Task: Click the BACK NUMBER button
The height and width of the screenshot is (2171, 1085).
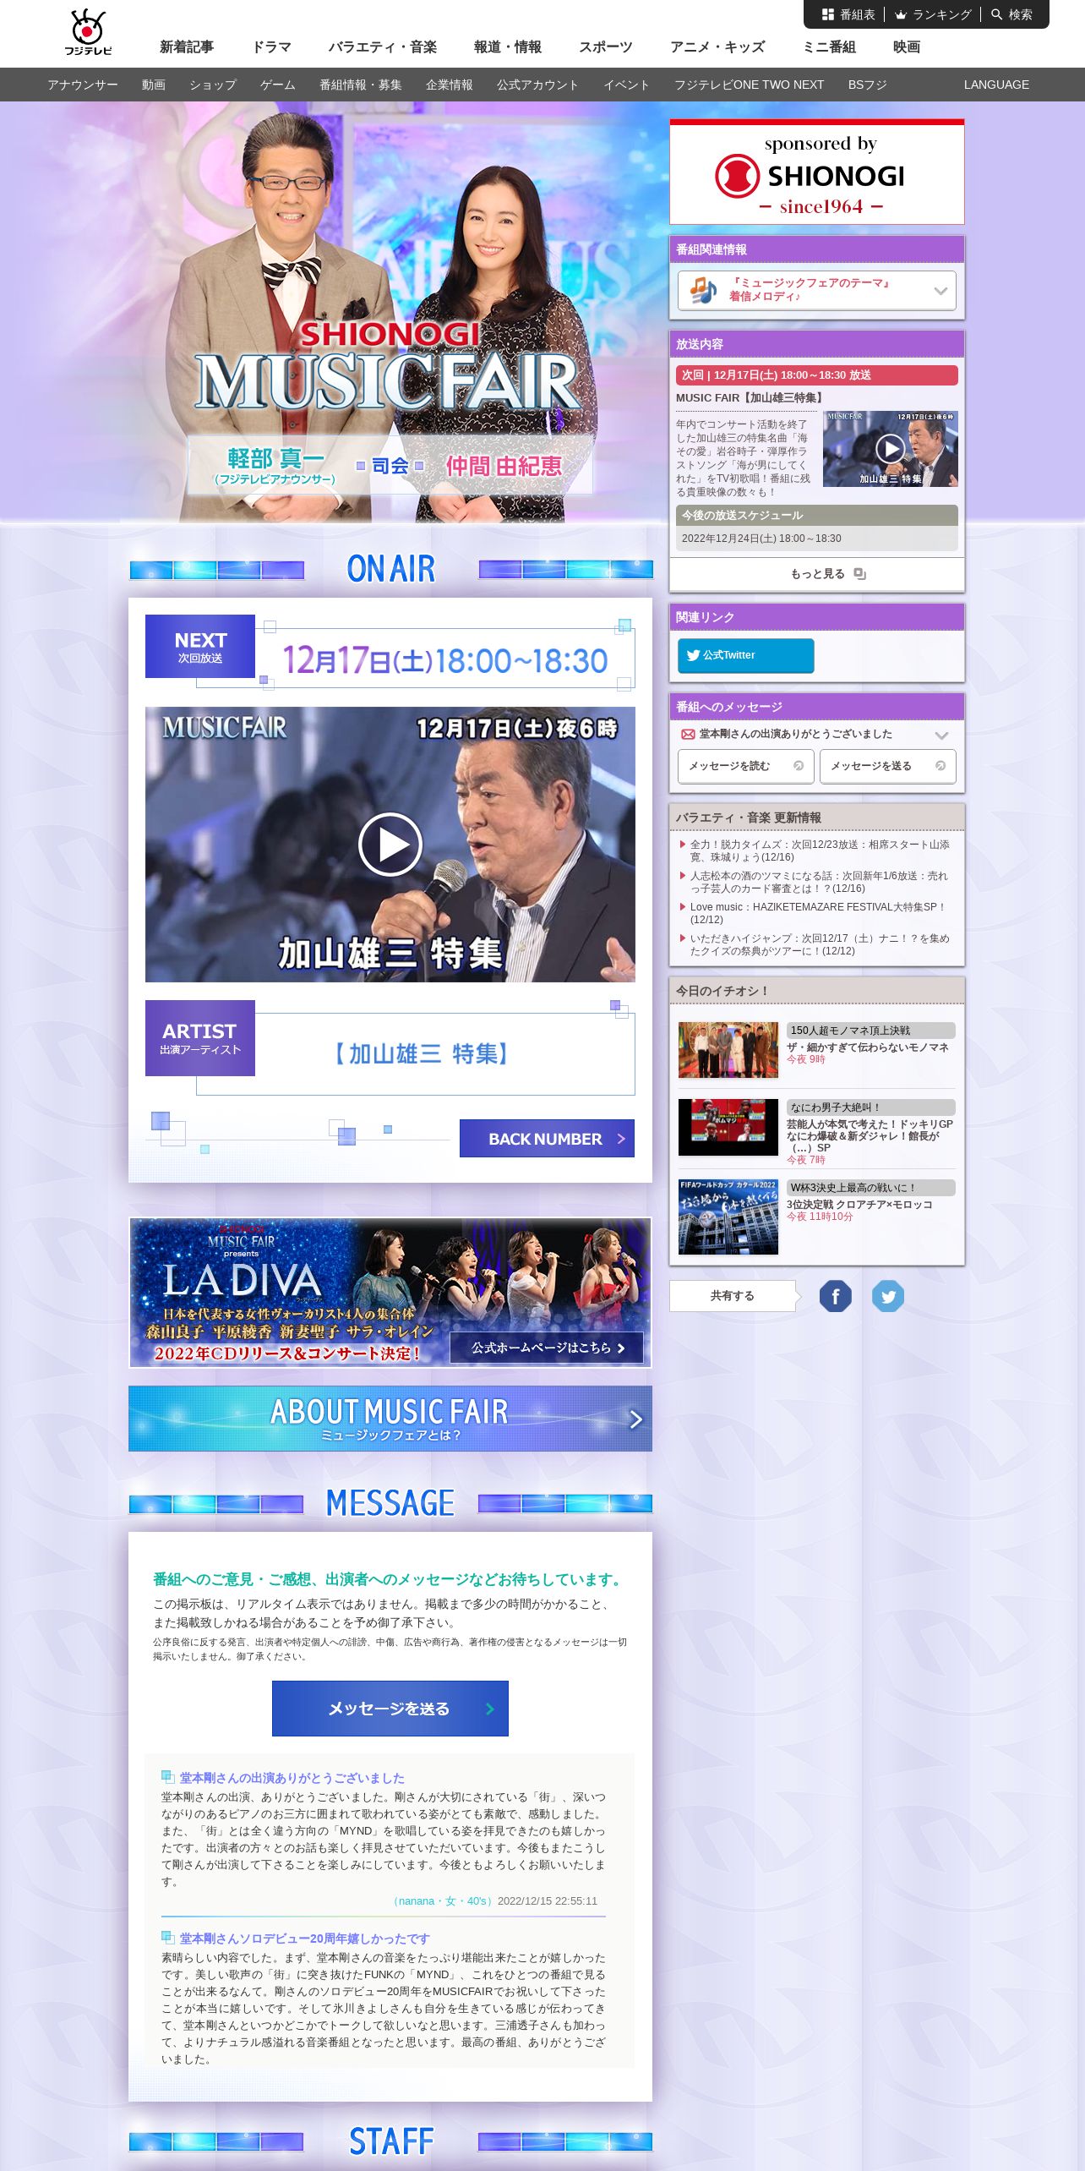Action: tap(547, 1139)
